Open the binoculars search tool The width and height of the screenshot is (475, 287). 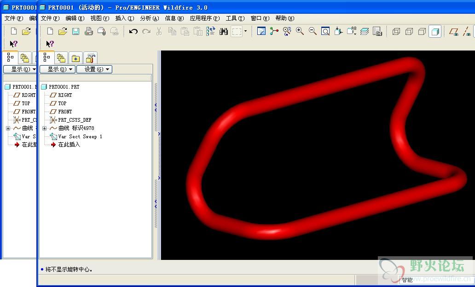coord(224,31)
